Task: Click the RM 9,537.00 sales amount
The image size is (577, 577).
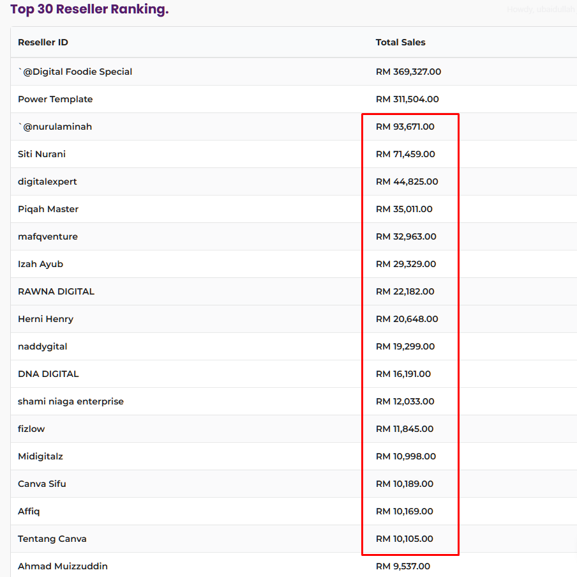Action: click(403, 566)
